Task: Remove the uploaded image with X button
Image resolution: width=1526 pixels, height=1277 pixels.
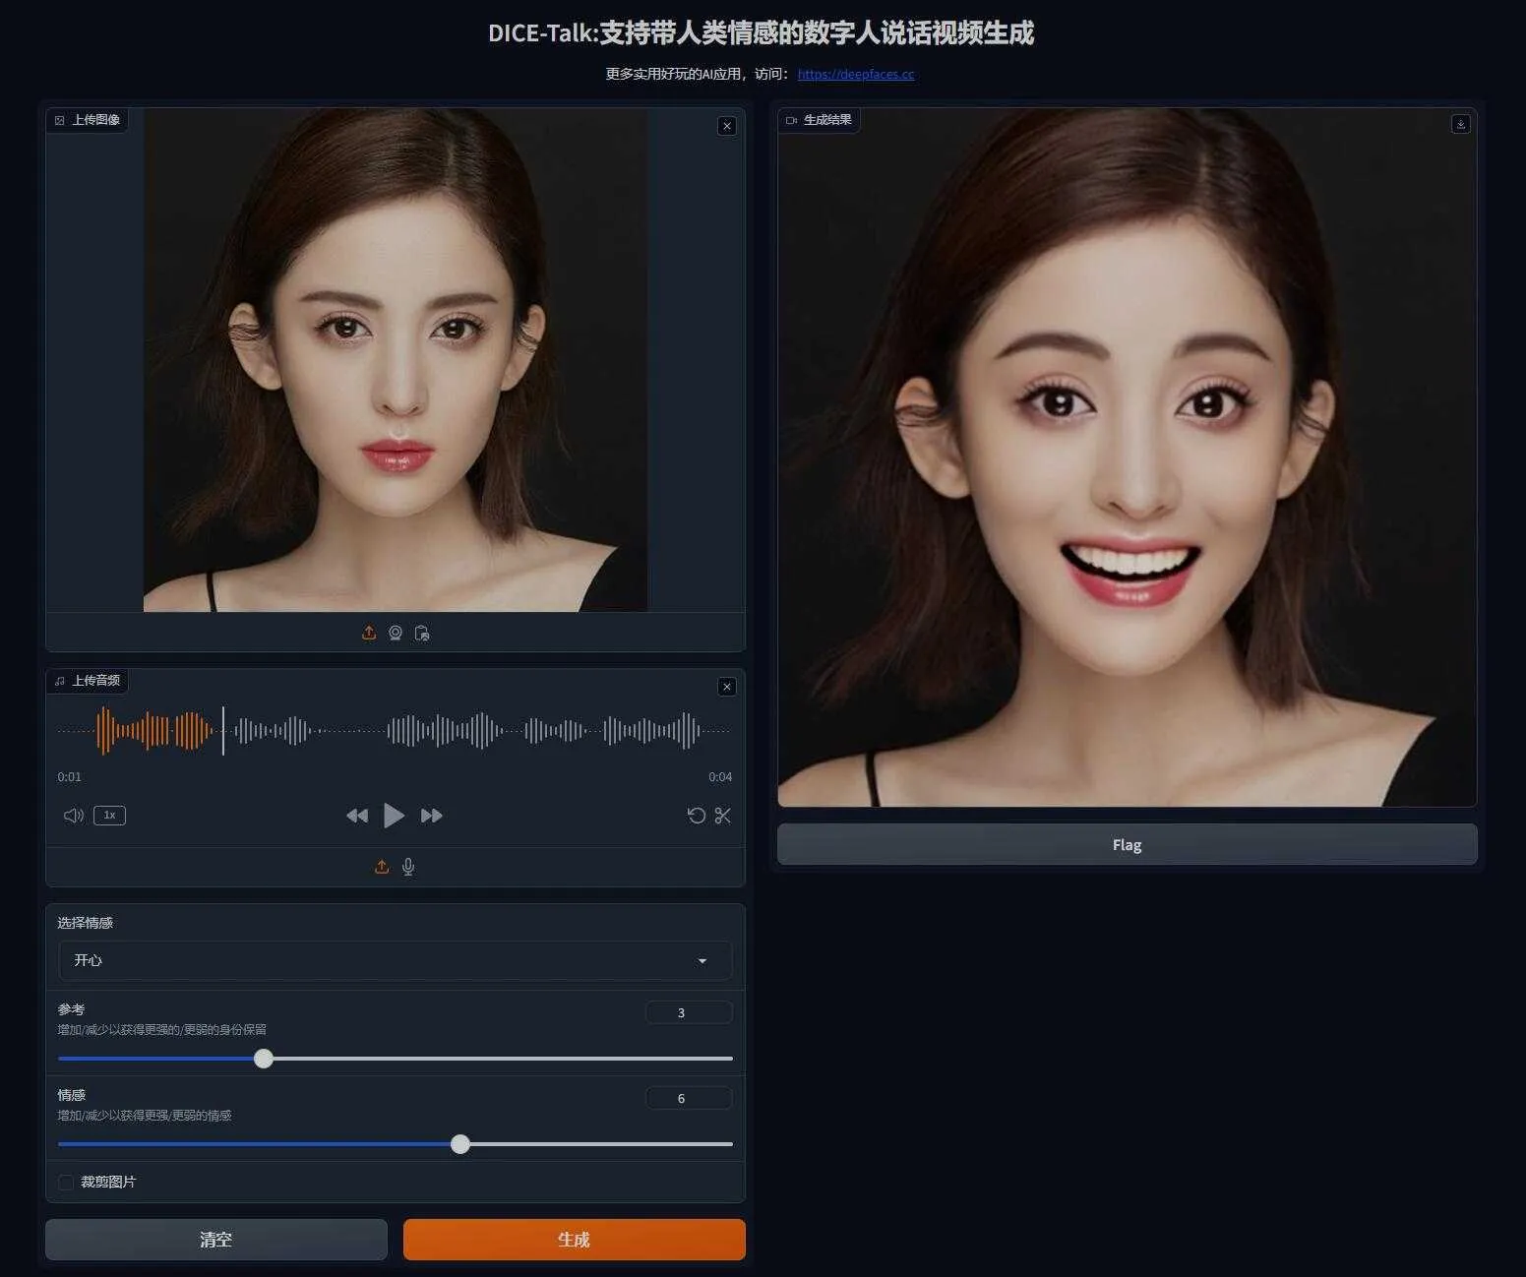Action: (727, 126)
